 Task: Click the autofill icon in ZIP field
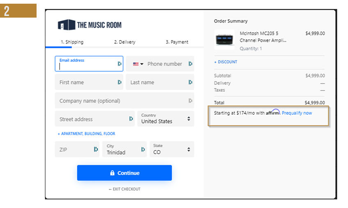tap(95, 149)
